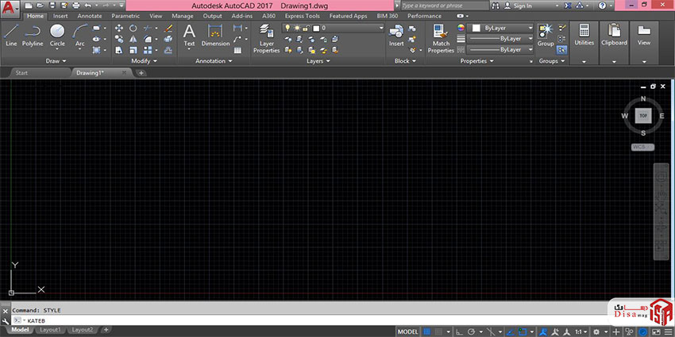Toggle group selection button in Groups panel
The image size is (675, 337).
pos(562,49)
